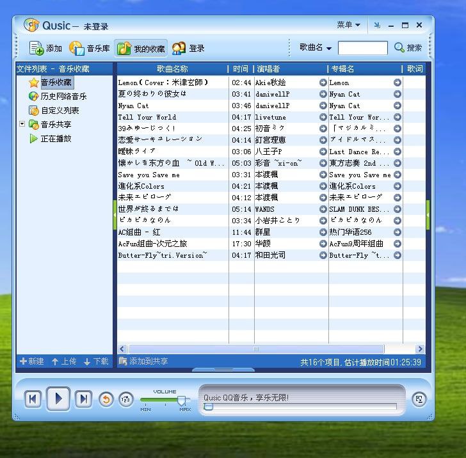466x458 pixels.
Task: Open the 菜单 menu dropdown
Action: (x=348, y=25)
